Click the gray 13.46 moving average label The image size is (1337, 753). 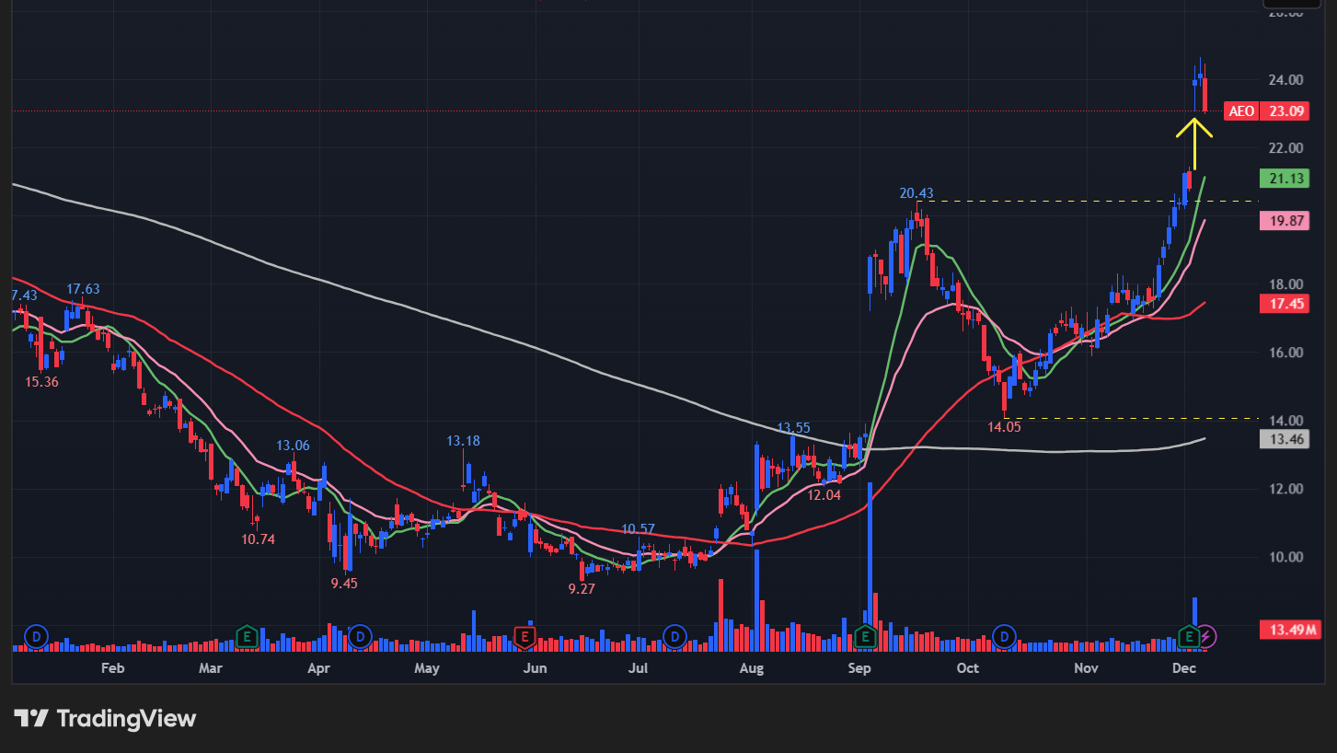pos(1284,439)
